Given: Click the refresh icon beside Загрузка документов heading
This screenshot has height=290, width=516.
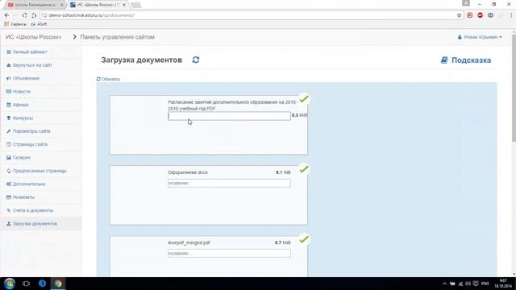Looking at the screenshot, I should point(196,60).
